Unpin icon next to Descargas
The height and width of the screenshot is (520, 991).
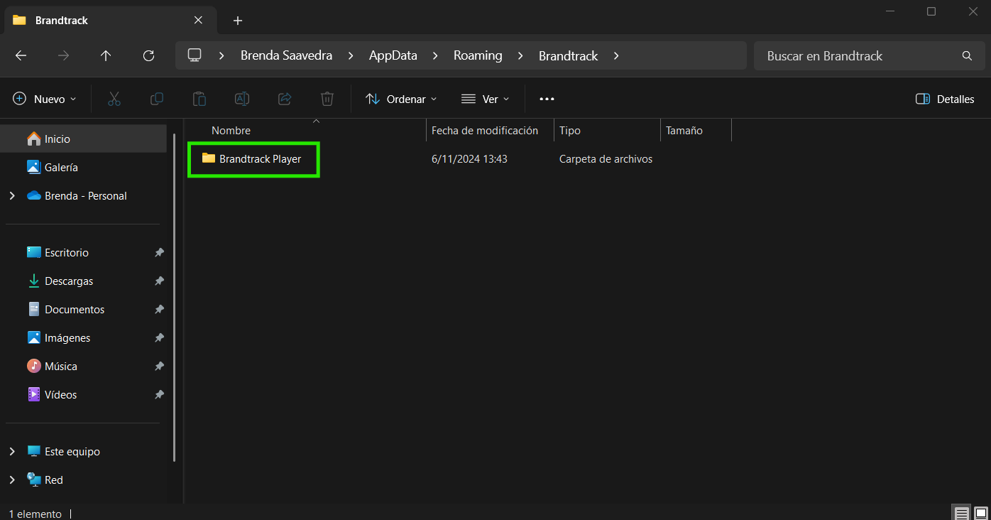click(x=159, y=281)
